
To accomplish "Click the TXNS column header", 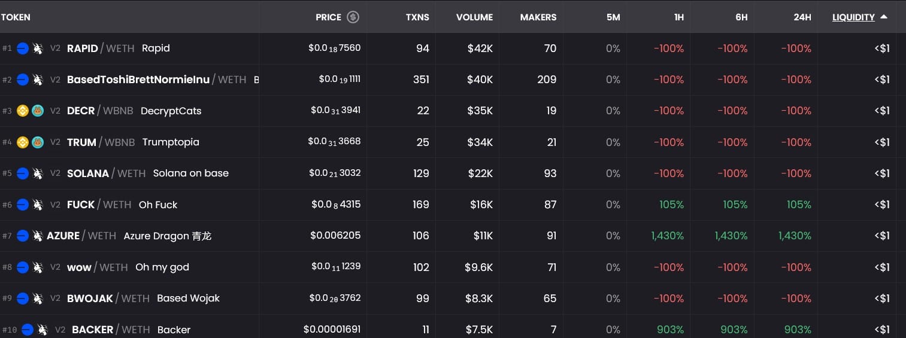I will pos(417,17).
